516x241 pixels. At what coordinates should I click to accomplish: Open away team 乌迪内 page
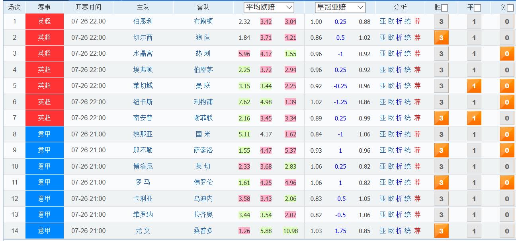(203, 198)
